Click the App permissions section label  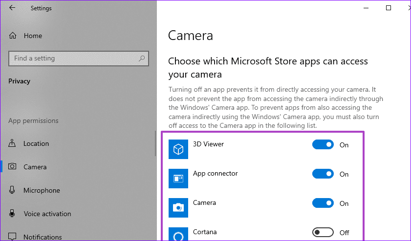33,120
